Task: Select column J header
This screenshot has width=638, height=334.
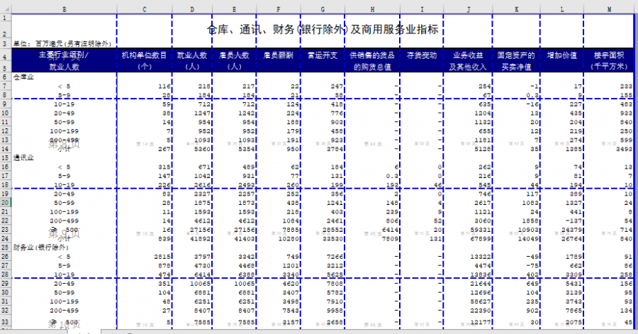Action: click(x=468, y=9)
